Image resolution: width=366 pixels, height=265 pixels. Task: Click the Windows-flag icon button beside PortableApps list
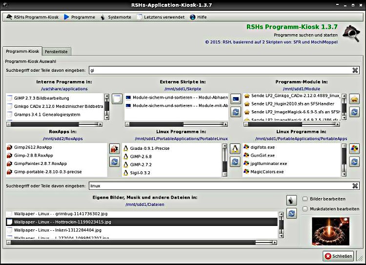tap(354, 149)
